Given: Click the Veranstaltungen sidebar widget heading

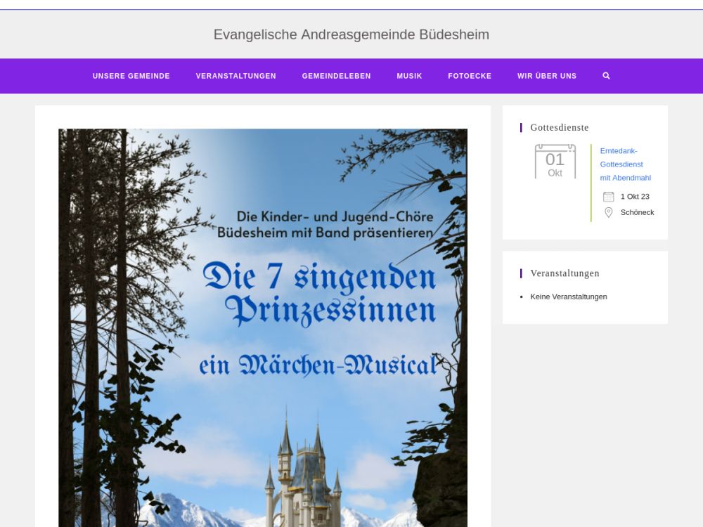Looking at the screenshot, I should coord(565,273).
